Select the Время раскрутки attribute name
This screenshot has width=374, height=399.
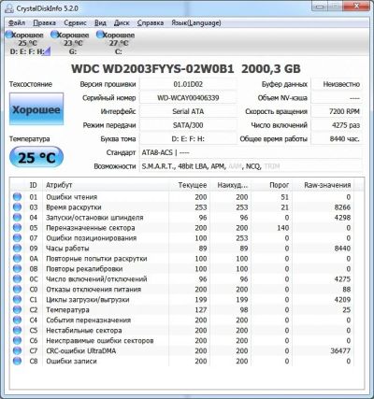74,207
